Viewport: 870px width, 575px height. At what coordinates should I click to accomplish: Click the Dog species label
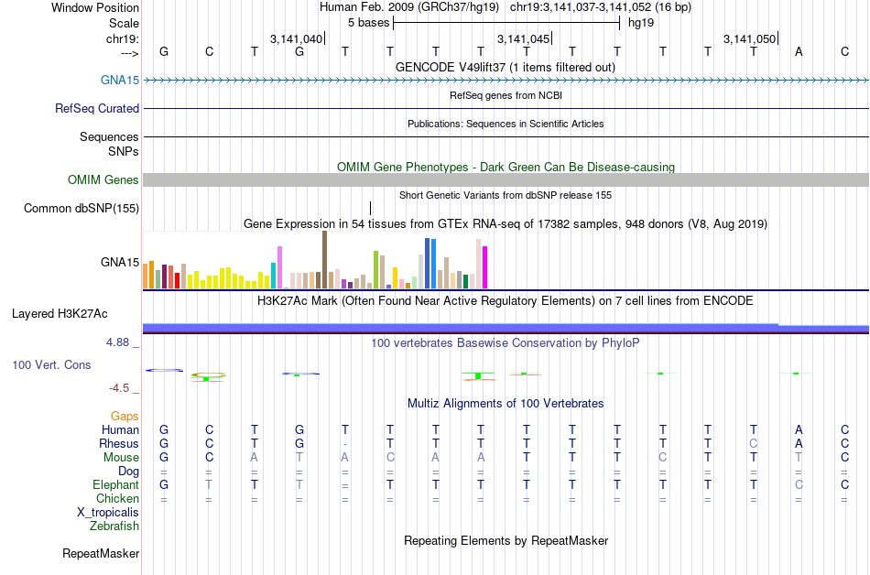tap(129, 472)
